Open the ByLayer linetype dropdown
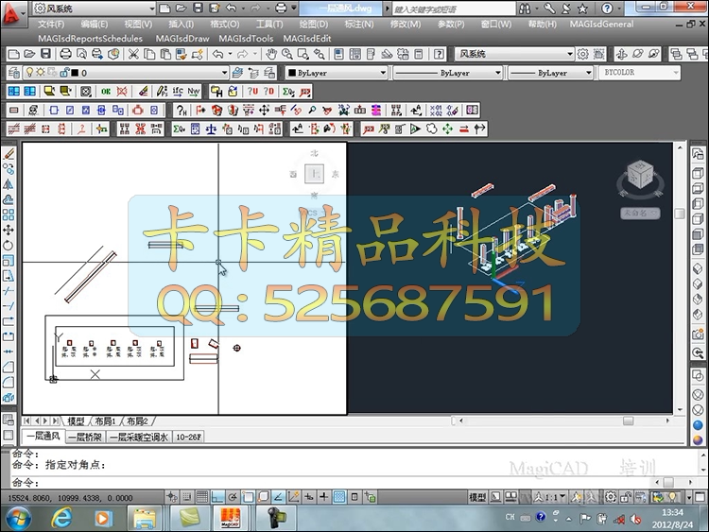709x532 pixels. point(448,73)
